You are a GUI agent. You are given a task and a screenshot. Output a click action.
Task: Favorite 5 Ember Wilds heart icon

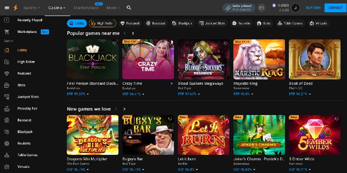[337, 119]
